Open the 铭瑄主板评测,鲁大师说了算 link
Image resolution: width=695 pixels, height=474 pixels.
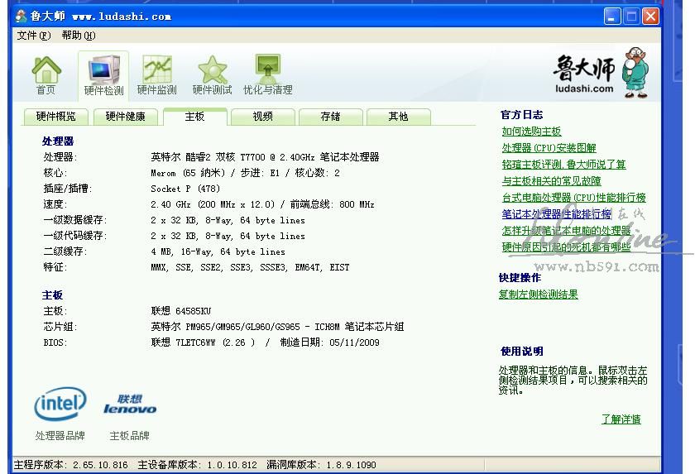[x=563, y=165]
